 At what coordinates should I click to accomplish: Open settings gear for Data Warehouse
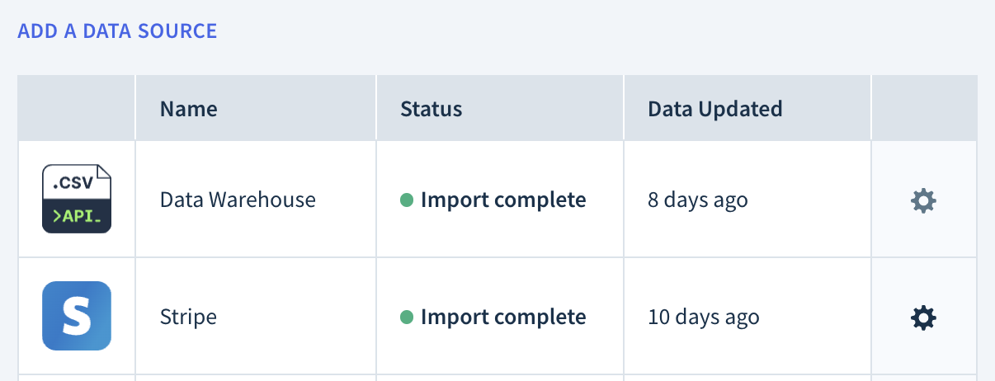(x=923, y=200)
